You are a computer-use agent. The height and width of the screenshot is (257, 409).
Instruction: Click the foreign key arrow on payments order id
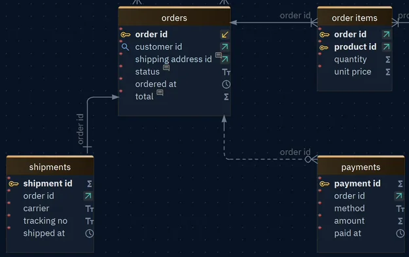click(399, 196)
